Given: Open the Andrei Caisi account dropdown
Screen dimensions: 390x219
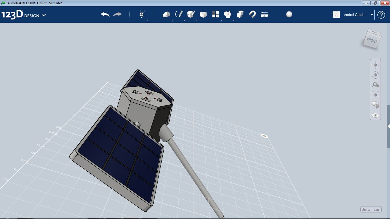Looking at the screenshot, I should (372, 15).
